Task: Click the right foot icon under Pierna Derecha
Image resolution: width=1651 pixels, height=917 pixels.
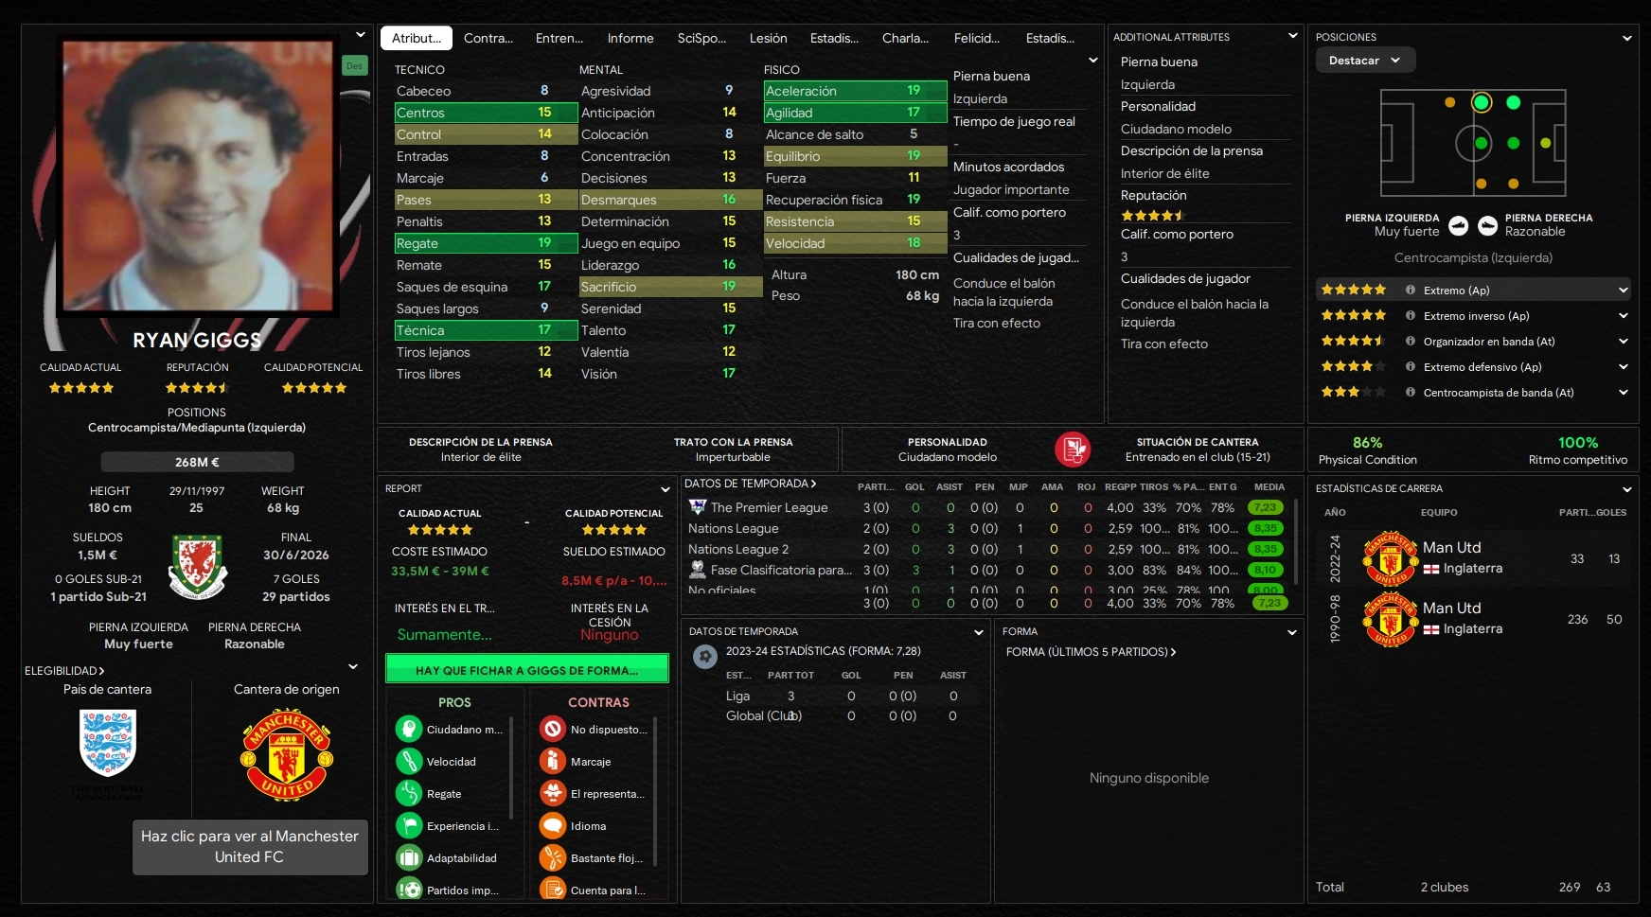Action: tap(1488, 225)
